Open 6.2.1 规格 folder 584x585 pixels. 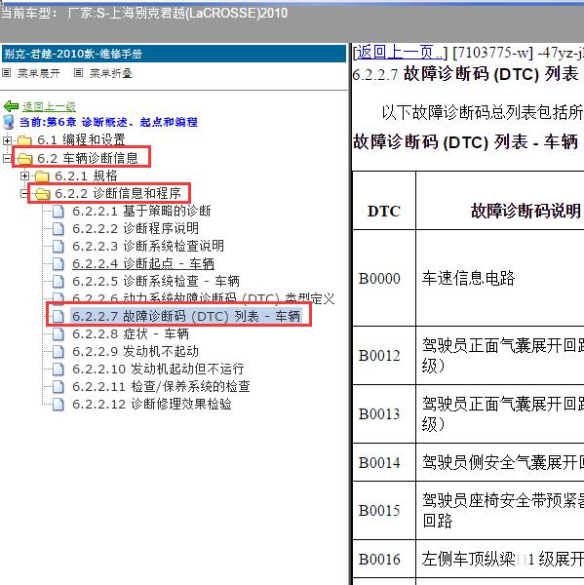(x=86, y=175)
